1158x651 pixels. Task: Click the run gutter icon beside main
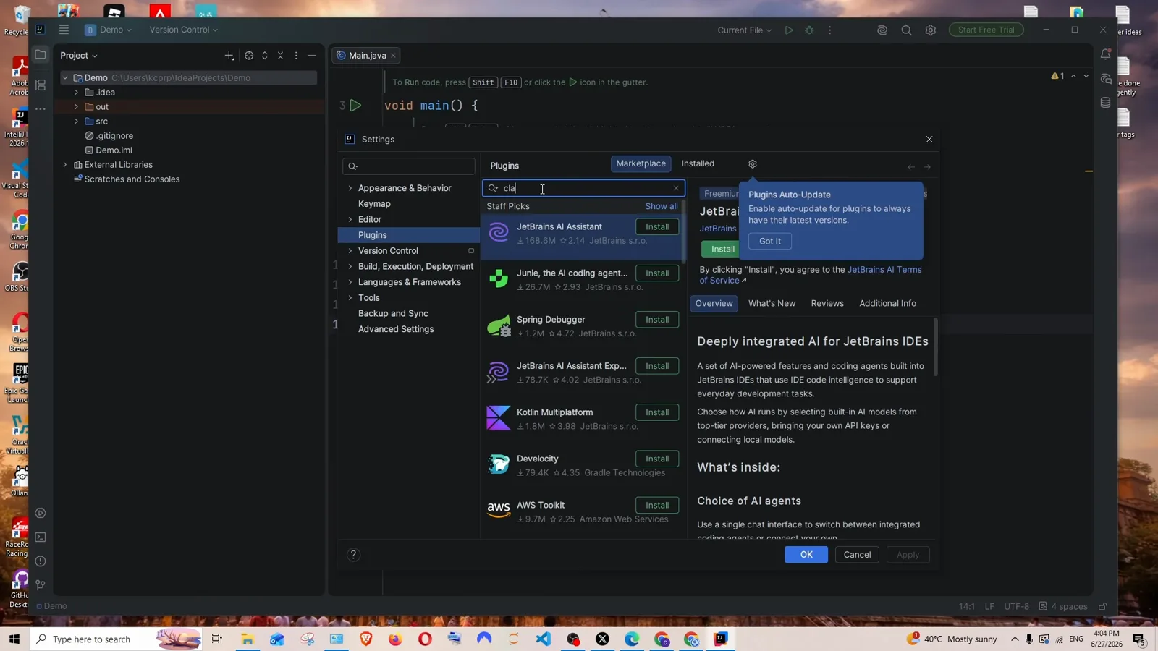pyautogui.click(x=355, y=106)
